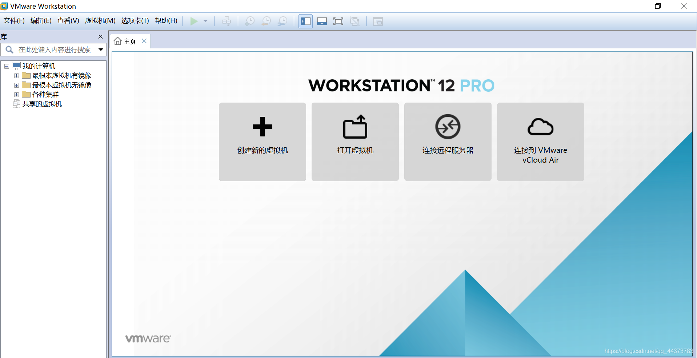Close the 库 library panel
697x358 pixels.
[x=101, y=37]
